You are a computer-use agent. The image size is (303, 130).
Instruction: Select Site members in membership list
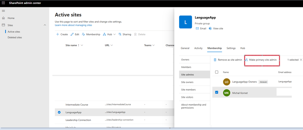coord(195,90)
